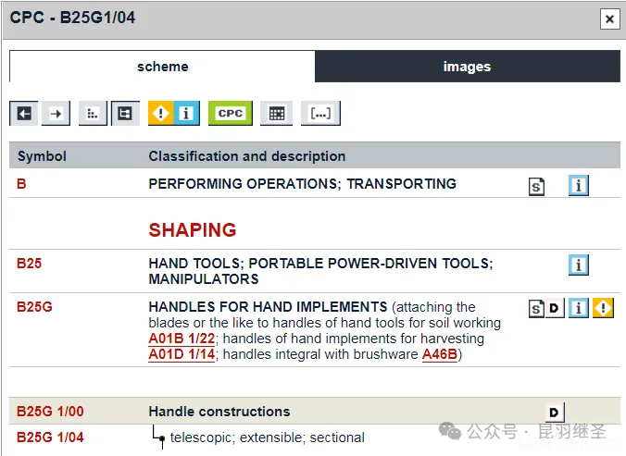Follow the A46B classification link
Screen dimensions: 626x456
(439, 354)
